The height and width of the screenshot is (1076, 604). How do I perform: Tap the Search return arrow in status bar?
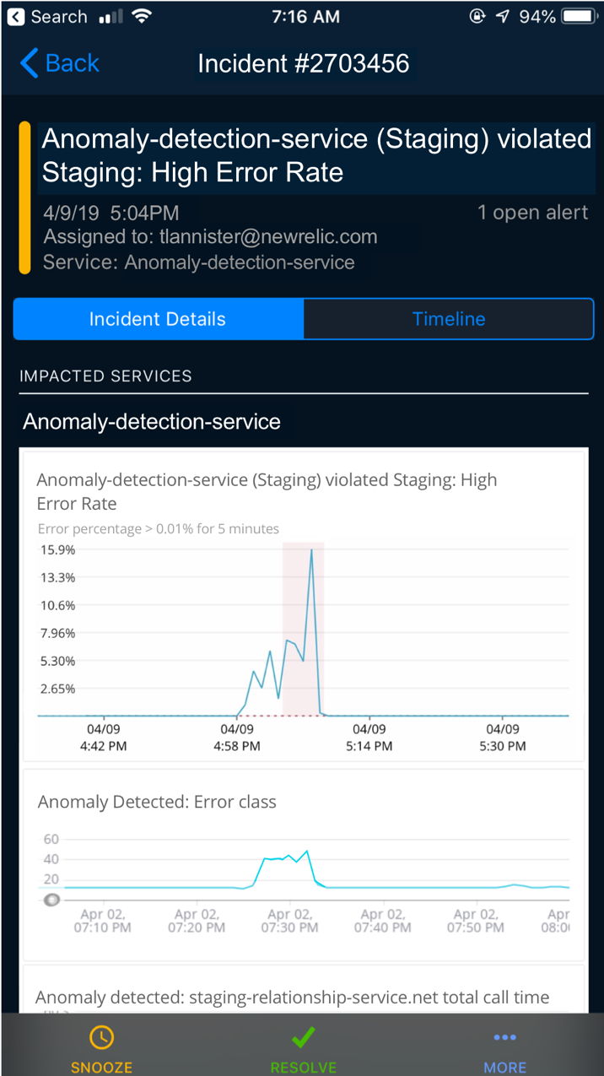click(16, 16)
